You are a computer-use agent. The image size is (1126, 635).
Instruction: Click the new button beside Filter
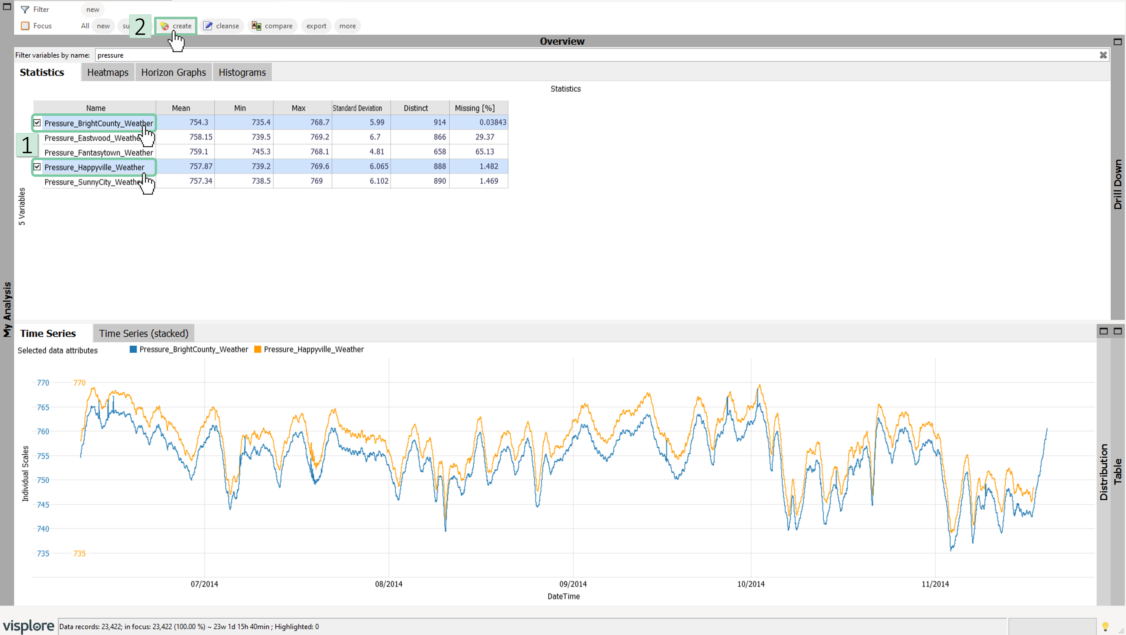click(93, 10)
